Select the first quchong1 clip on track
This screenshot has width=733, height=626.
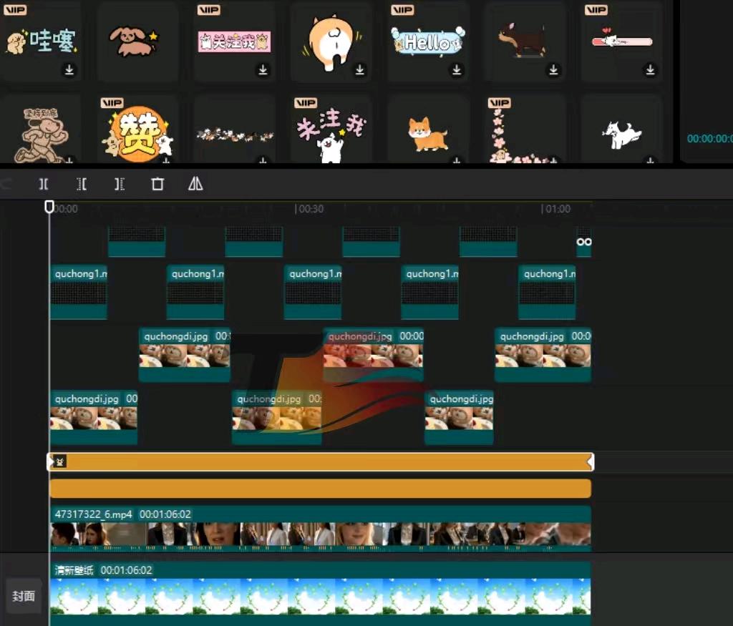pos(79,292)
